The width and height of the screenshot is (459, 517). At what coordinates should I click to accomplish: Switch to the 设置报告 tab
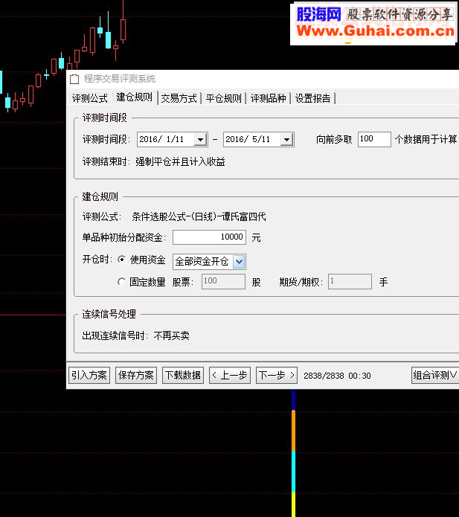[x=312, y=98]
